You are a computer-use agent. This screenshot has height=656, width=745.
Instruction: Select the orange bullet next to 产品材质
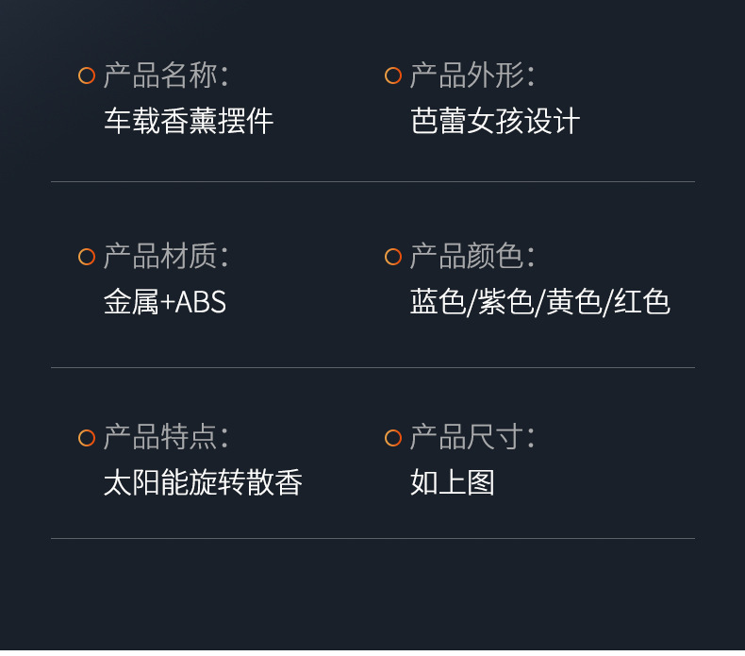click(87, 257)
